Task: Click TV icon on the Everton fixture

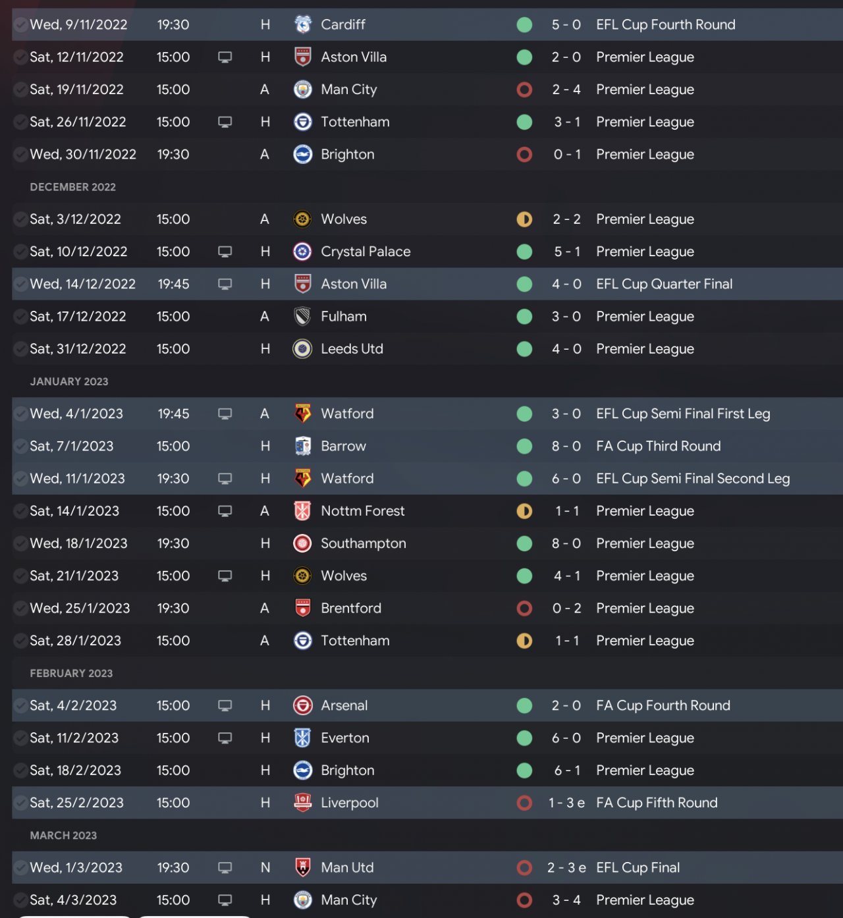Action: point(225,738)
